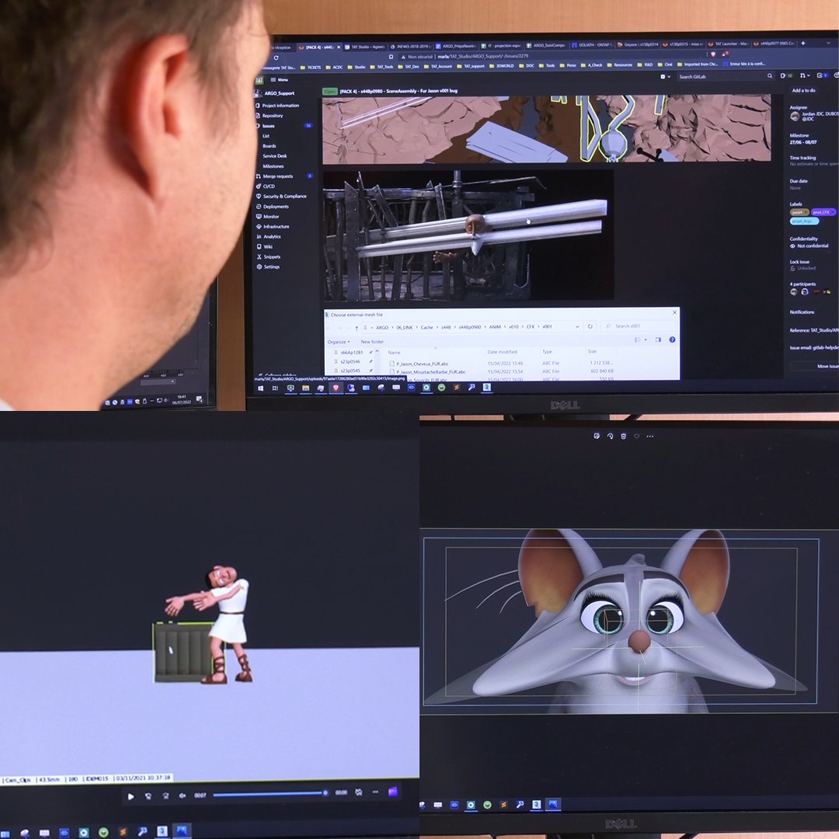839x839 pixels.
Task: Open Merge requests in GitLab sidebar
Action: 274,176
